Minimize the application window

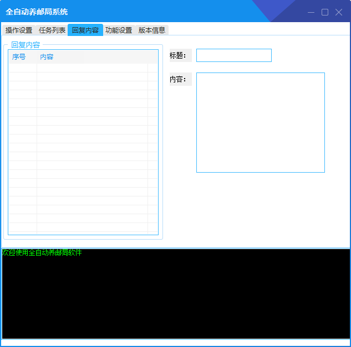click(311, 12)
